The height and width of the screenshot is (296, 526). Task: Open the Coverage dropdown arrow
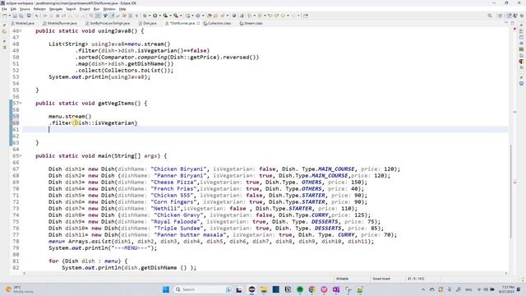click(x=170, y=16)
